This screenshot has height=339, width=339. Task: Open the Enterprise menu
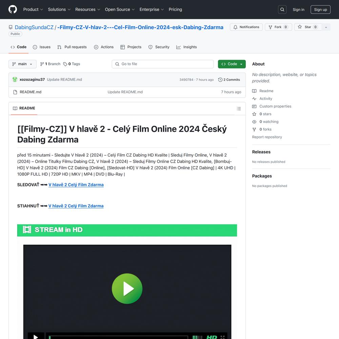(152, 9)
